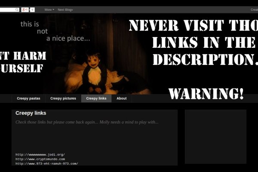
Task: Go to Next Blog link
Action: [x=65, y=10]
